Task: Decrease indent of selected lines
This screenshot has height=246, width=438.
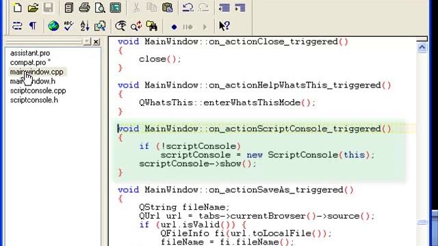Action: [224, 8]
